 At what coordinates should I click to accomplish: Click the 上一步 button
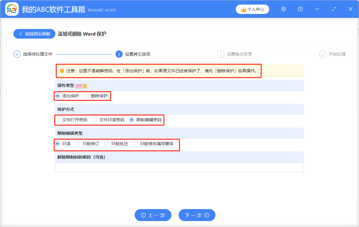coord(153,215)
